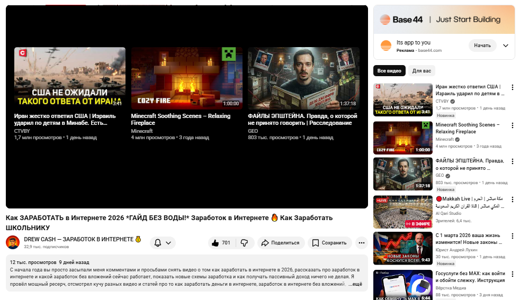Open DREW CASH — ЗАРАБОТОК В ИНТЕРНЕТЕ channel
Viewport: 520px width, 300px height.
83,239
